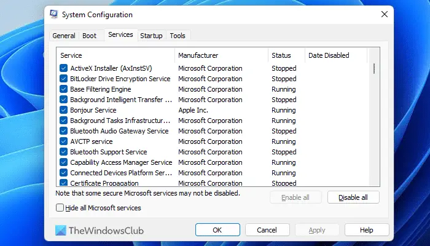Switch to the General tab
The width and height of the screenshot is (430, 246).
pyautogui.click(x=64, y=36)
